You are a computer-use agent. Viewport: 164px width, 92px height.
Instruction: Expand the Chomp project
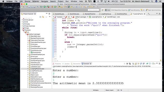(x=22, y=24)
